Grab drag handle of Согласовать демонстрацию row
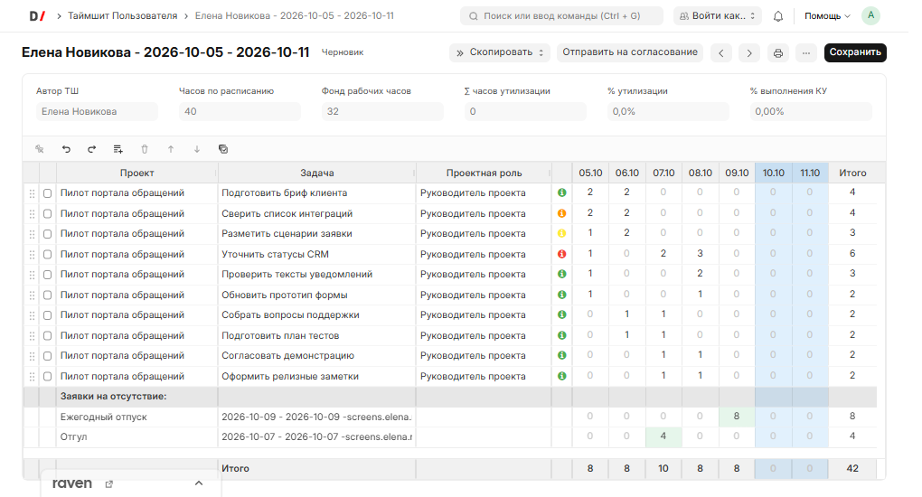The image size is (922, 497). 32,356
